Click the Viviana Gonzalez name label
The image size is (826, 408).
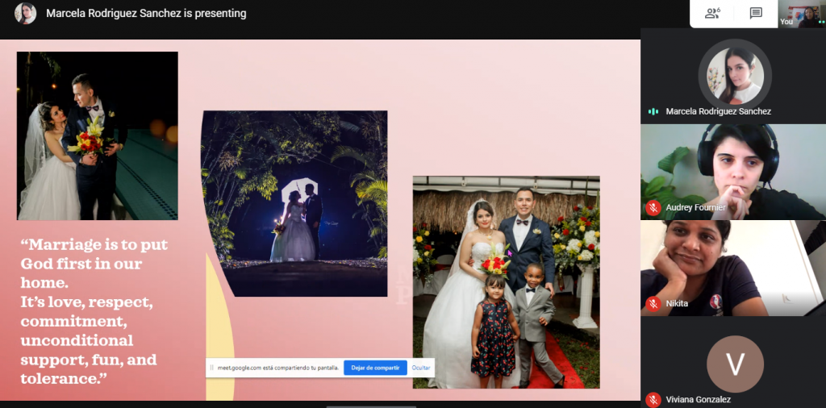pyautogui.click(x=698, y=400)
